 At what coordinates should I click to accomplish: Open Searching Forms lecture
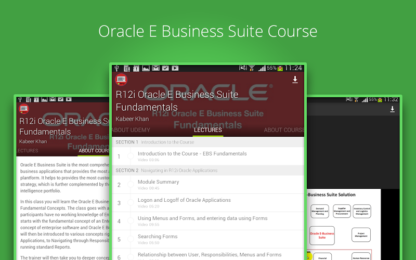click(207, 239)
